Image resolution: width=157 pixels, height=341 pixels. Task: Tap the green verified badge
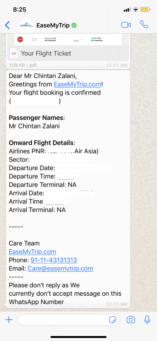click(x=74, y=25)
